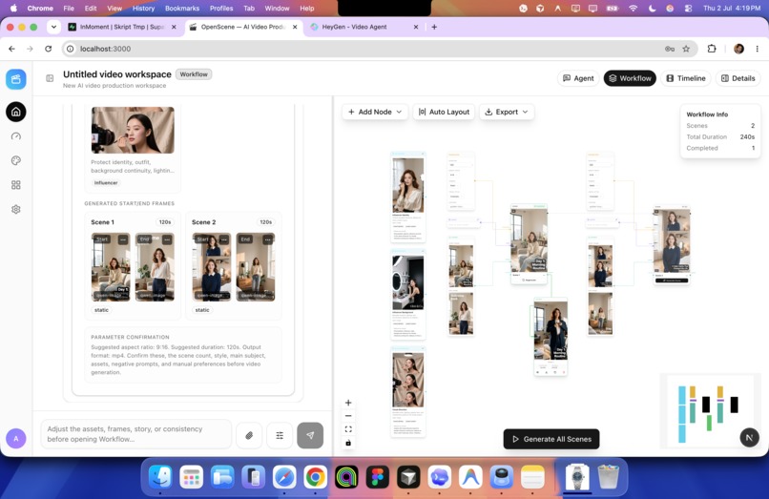Select the top influencer asset node on canvas
This screenshot has width=769, height=499.
(408, 198)
